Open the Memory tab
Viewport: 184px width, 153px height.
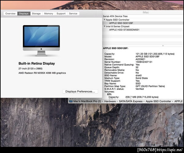coord(48,13)
